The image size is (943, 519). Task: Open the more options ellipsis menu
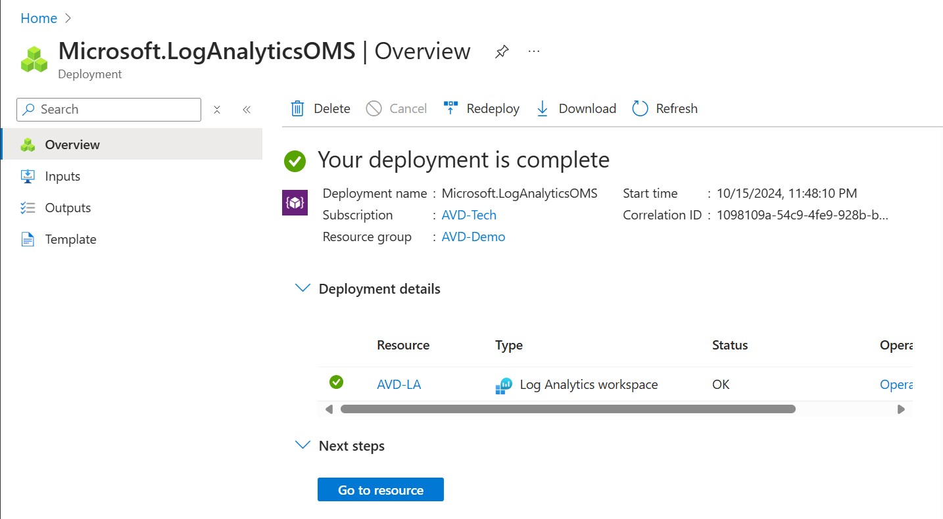[534, 51]
